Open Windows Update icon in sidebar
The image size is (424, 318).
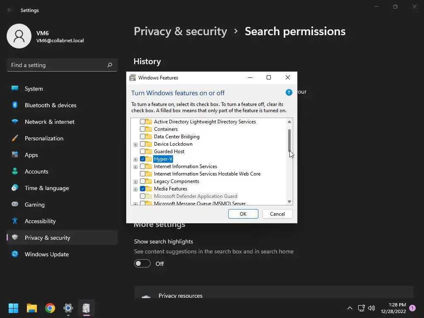coord(15,254)
